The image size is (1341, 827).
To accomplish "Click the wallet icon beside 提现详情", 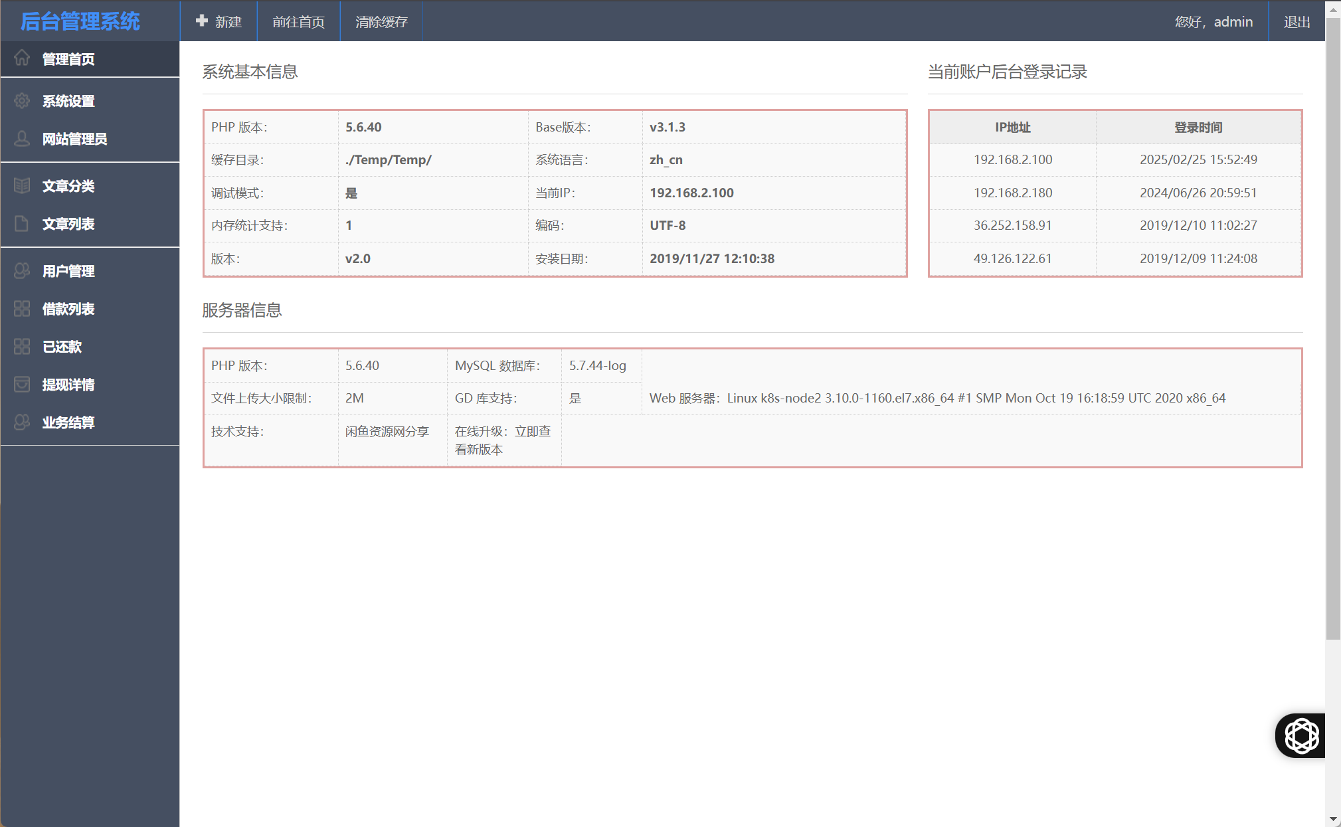I will pyautogui.click(x=22, y=384).
